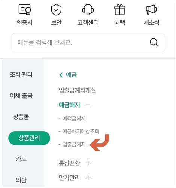This screenshot has height=188, width=176.
Task: Collapse the 예금해지 section minus sign
Action: click(x=88, y=105)
